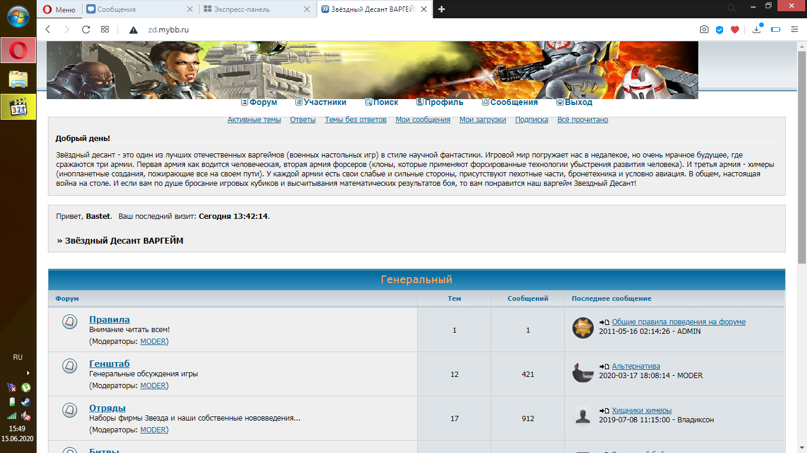Image resolution: width=807 pixels, height=453 pixels.
Task: Click the forum status icon beside Отряды
Action: 70,410
